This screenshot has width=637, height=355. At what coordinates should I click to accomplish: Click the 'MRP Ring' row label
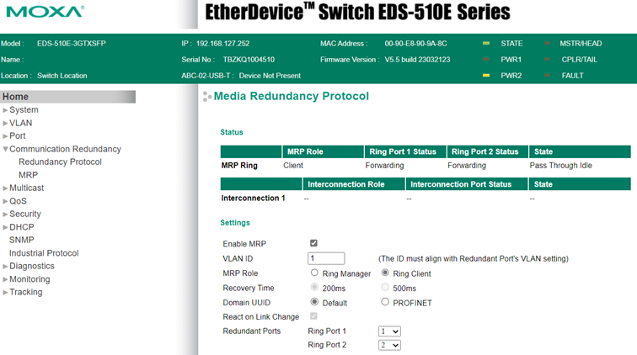[239, 166]
